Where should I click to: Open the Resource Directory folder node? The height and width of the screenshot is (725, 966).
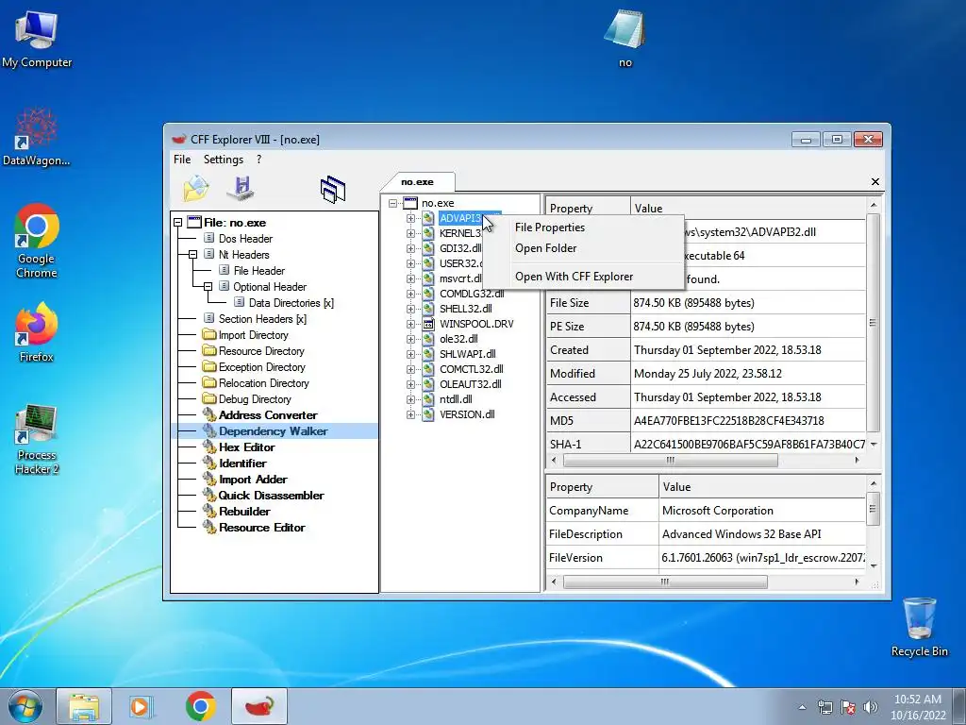pos(261,351)
